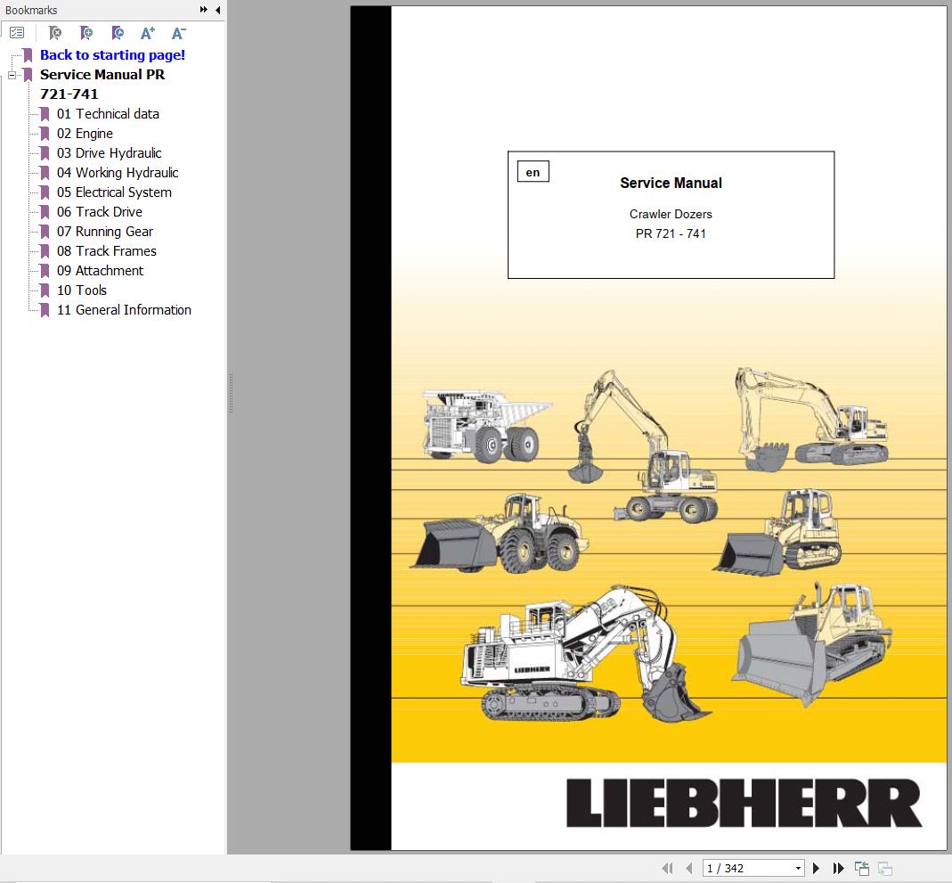Go to the first page button
Viewport: 952px width, 883px height.
point(667,869)
